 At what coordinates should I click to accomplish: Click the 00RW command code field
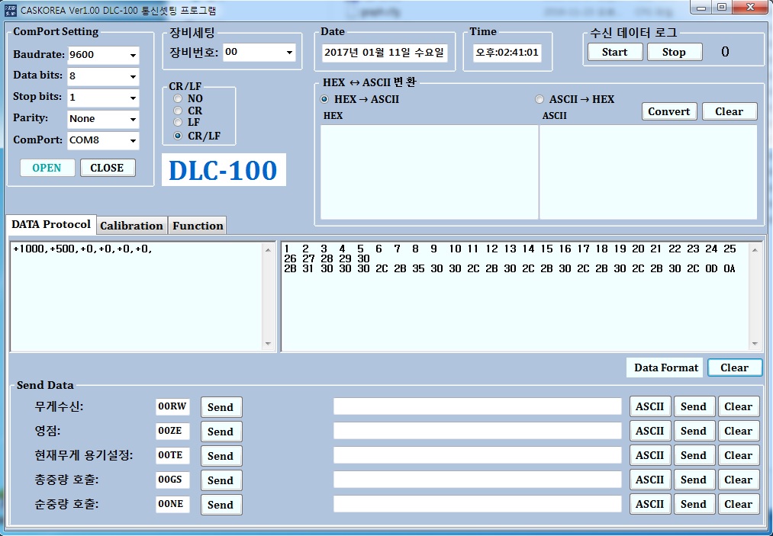(x=172, y=407)
